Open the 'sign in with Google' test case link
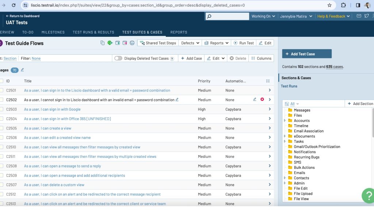Screen dimensions: 374x210 [52, 109]
